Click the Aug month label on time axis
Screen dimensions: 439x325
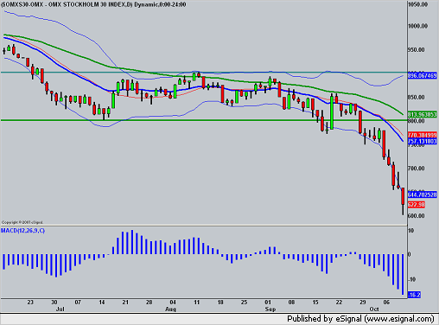(x=170, y=309)
